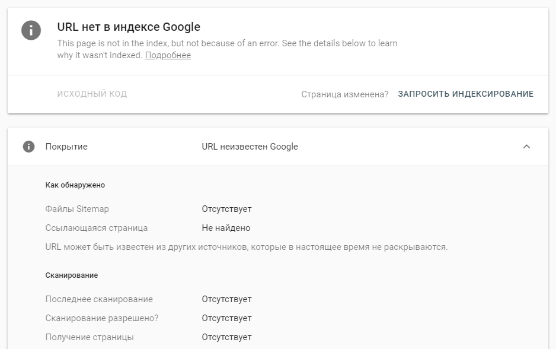The image size is (556, 349).
Task: Click the URL нет в индексе Google heading
Action: tap(129, 27)
